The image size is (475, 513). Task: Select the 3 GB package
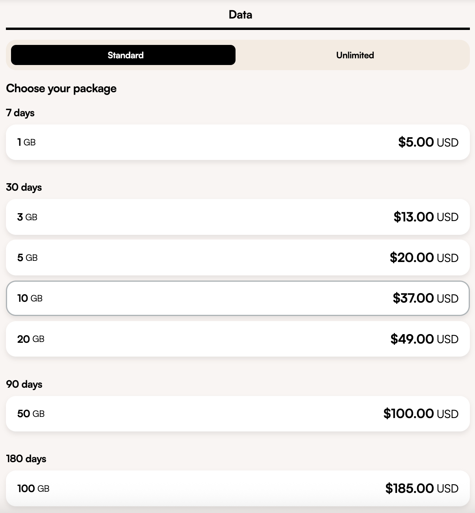[x=237, y=217]
